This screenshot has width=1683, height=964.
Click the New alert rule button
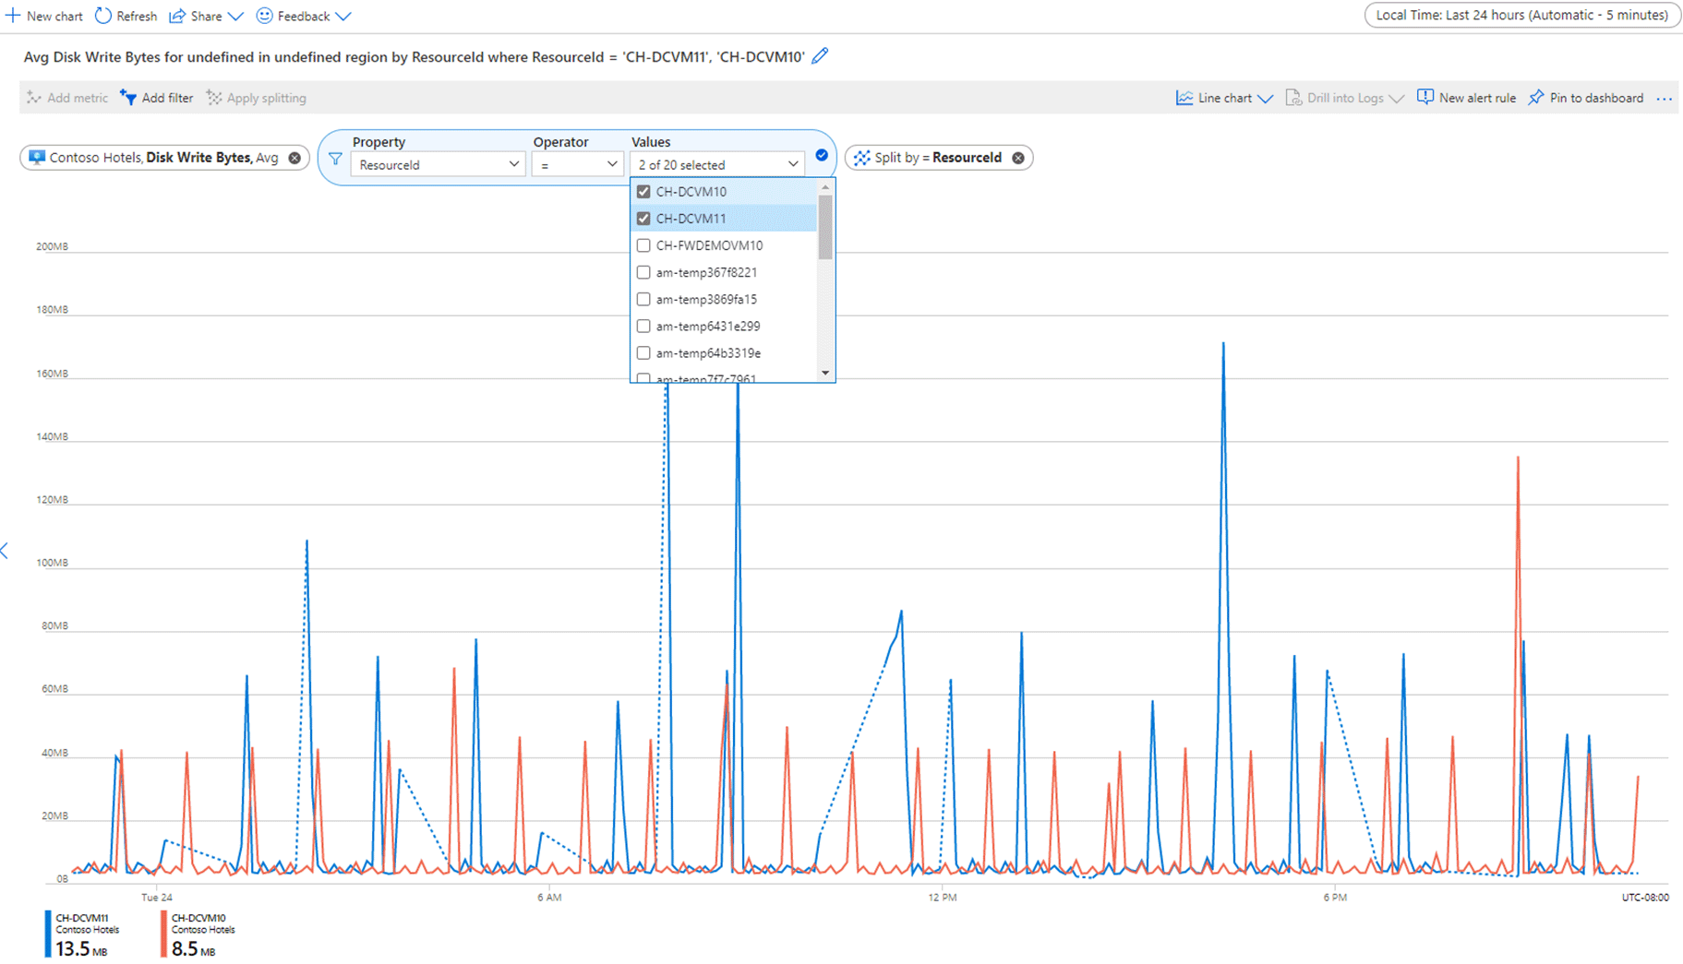coord(1466,98)
